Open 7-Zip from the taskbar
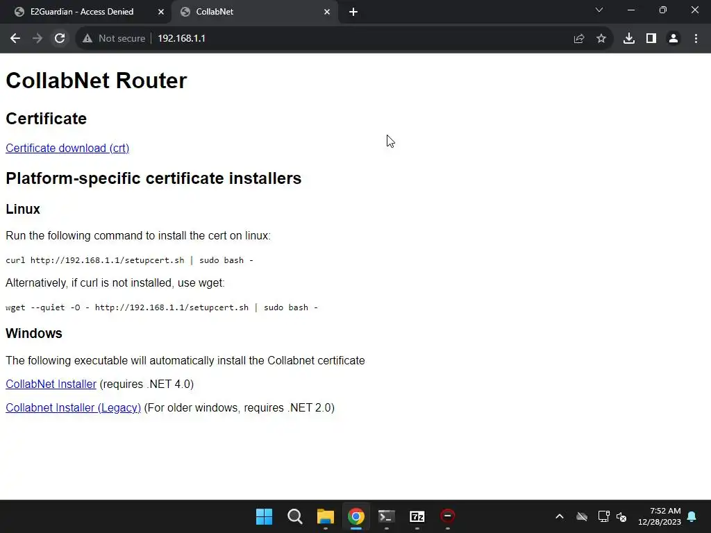 coord(417,516)
